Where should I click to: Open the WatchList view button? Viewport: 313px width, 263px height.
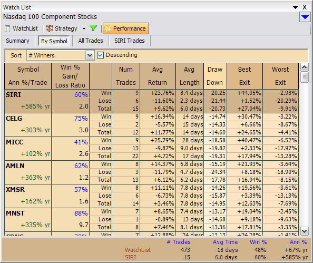[22, 28]
